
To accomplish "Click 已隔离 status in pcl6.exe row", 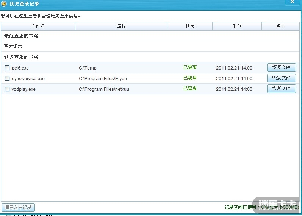I will (x=190, y=67).
